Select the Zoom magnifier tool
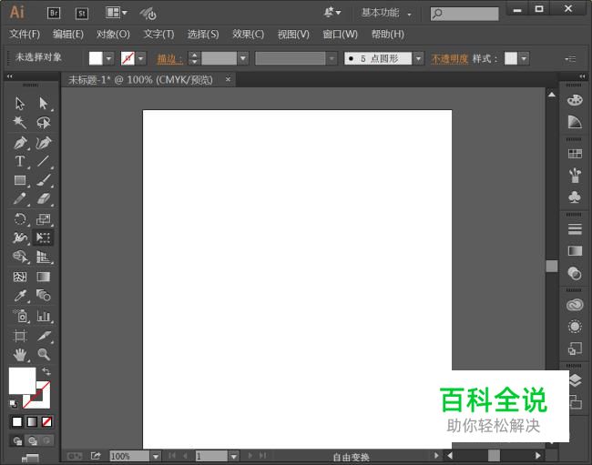 (x=43, y=354)
